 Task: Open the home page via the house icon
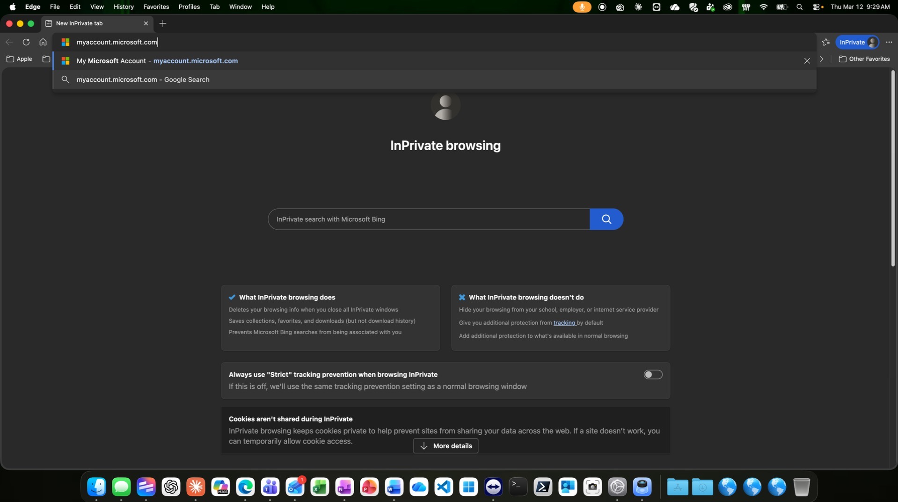click(x=43, y=42)
